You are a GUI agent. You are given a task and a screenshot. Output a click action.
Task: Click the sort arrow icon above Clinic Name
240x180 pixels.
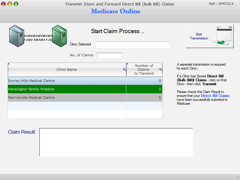9,64
